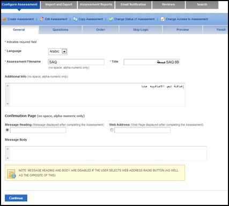
Task: Click the Change Status of Assessment link
Action: (134, 19)
